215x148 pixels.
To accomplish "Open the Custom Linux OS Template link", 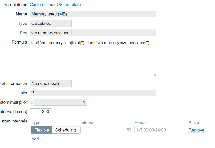I will (55, 5).
